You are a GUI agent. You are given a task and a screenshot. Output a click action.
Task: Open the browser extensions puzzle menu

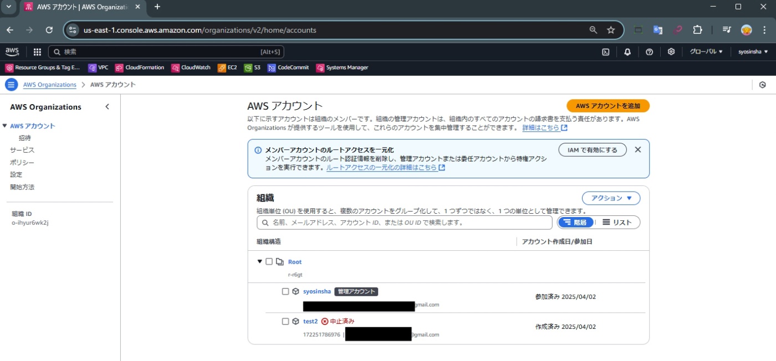pos(697,30)
